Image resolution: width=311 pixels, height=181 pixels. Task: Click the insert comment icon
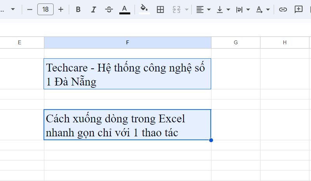[x=299, y=9]
